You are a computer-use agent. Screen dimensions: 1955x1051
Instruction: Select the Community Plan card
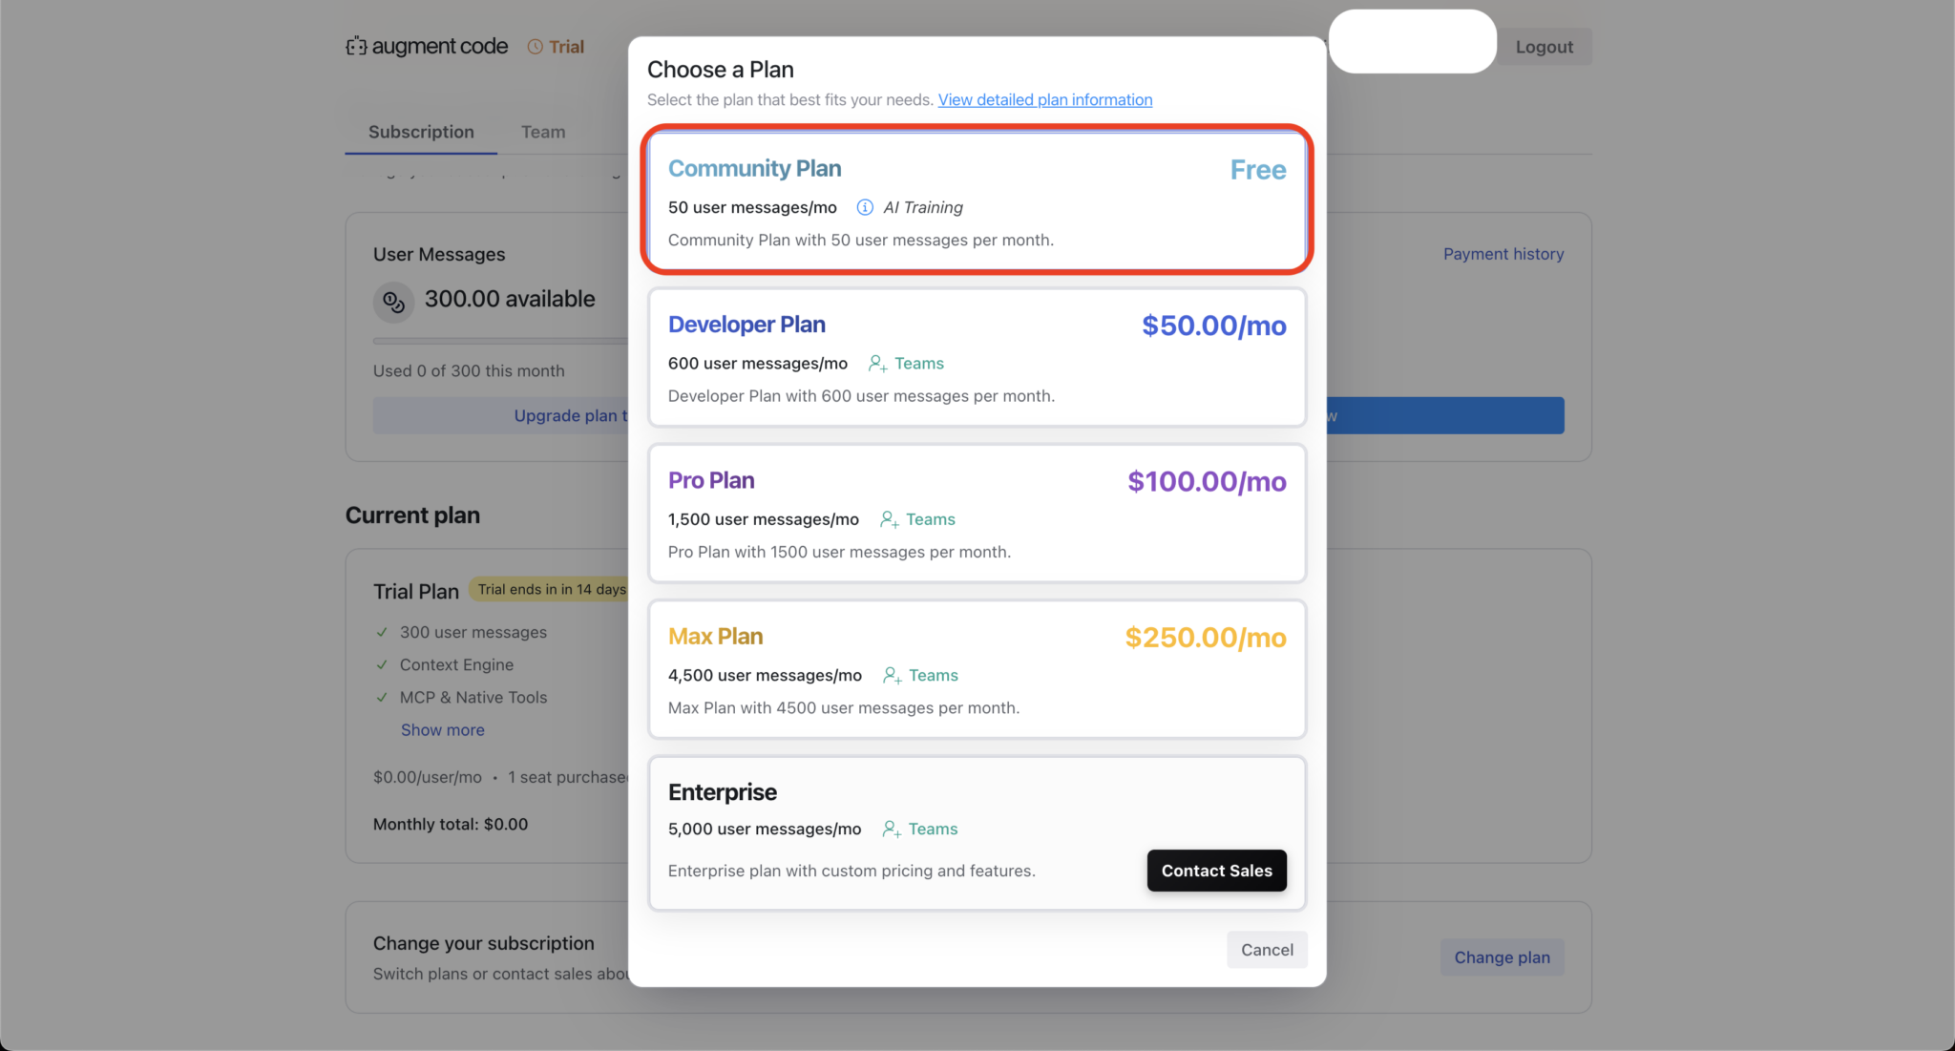977,200
